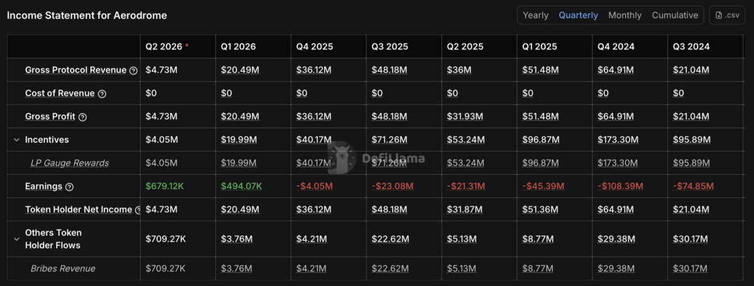Switch to the Yearly view
This screenshot has height=286, width=754.
[x=535, y=15]
